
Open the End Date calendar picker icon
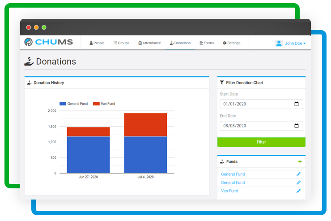pos(296,126)
